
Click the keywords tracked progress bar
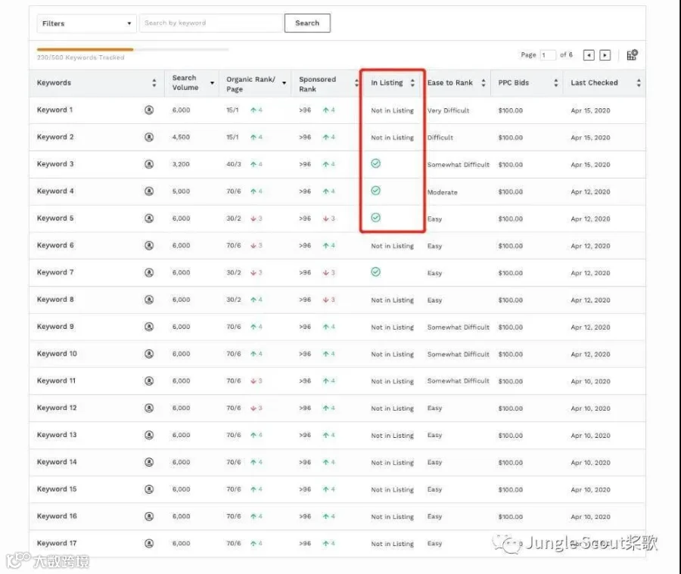click(132, 49)
